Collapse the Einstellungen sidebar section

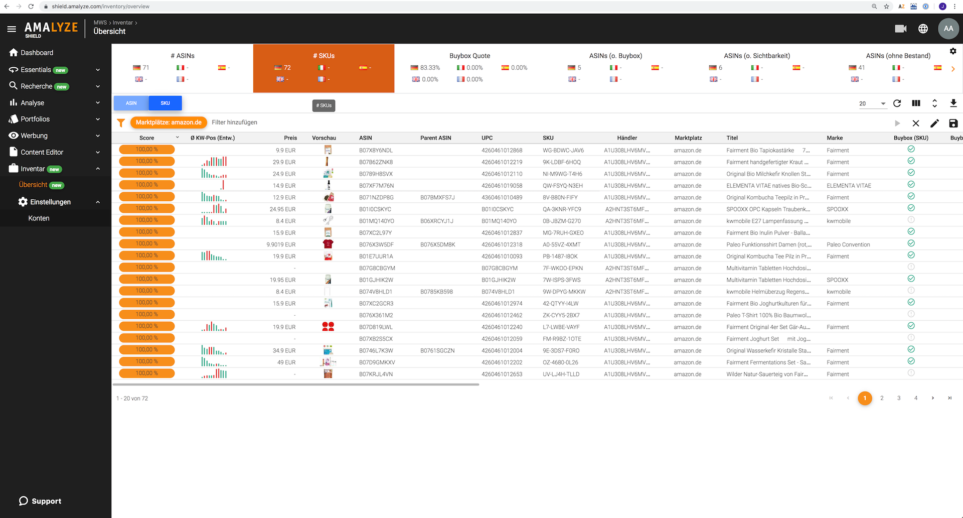(98, 202)
